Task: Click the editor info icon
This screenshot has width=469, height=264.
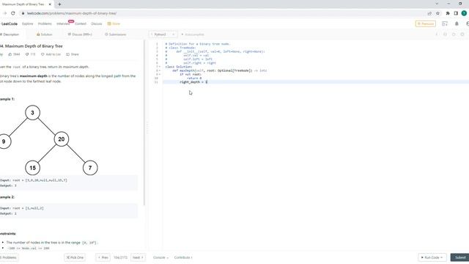Action: (x=437, y=34)
